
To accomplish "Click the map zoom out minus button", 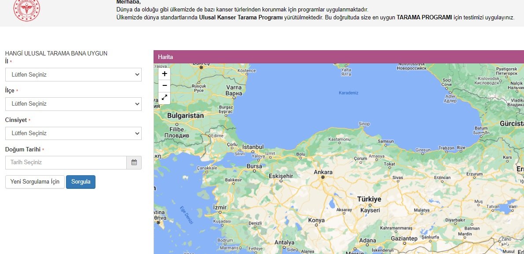I will coord(164,85).
